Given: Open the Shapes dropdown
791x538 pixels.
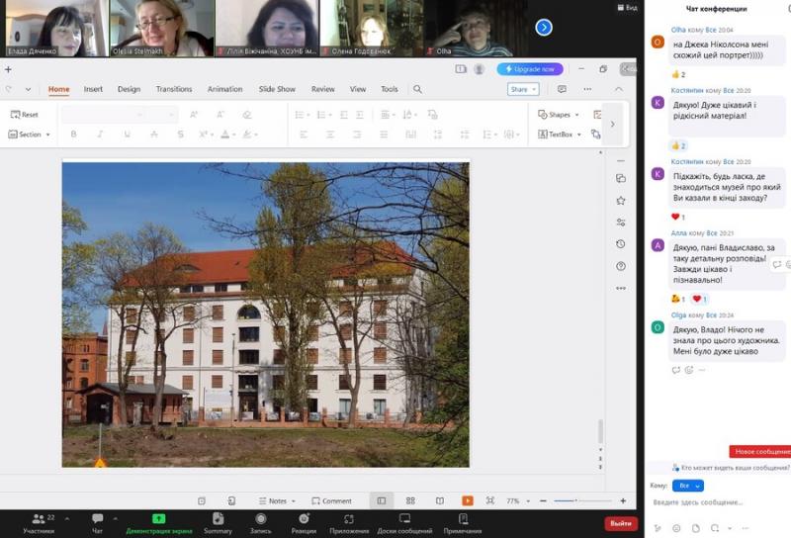Looking at the screenshot, I should pos(559,115).
